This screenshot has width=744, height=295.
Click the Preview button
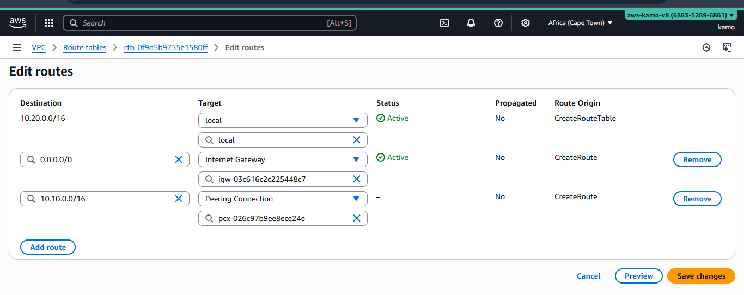[x=638, y=276]
